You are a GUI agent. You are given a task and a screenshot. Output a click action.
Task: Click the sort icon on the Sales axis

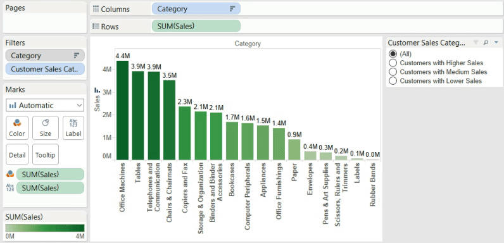(97, 90)
